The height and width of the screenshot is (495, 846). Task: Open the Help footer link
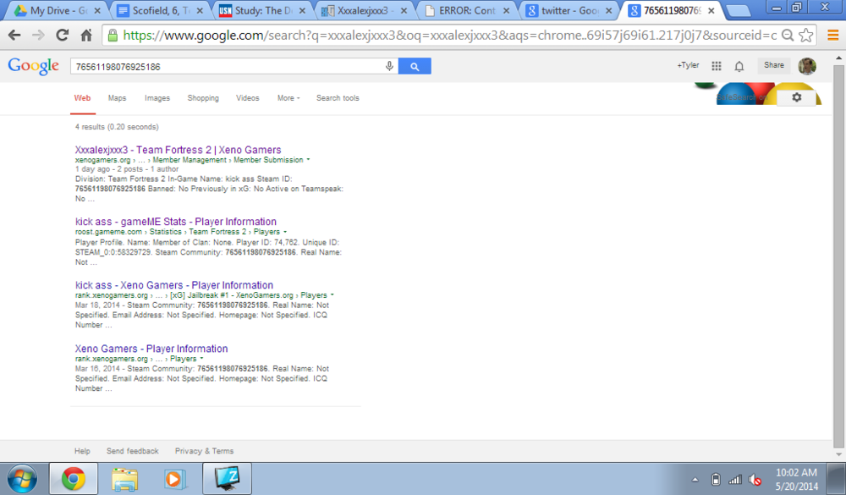pos(82,451)
